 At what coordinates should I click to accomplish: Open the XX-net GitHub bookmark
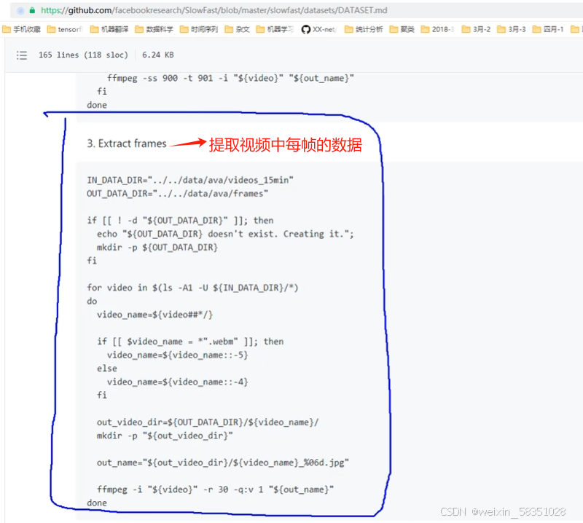click(x=318, y=29)
